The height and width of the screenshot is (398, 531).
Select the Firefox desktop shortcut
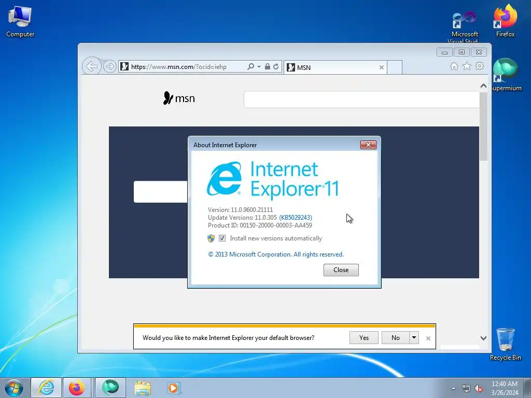coord(505,21)
